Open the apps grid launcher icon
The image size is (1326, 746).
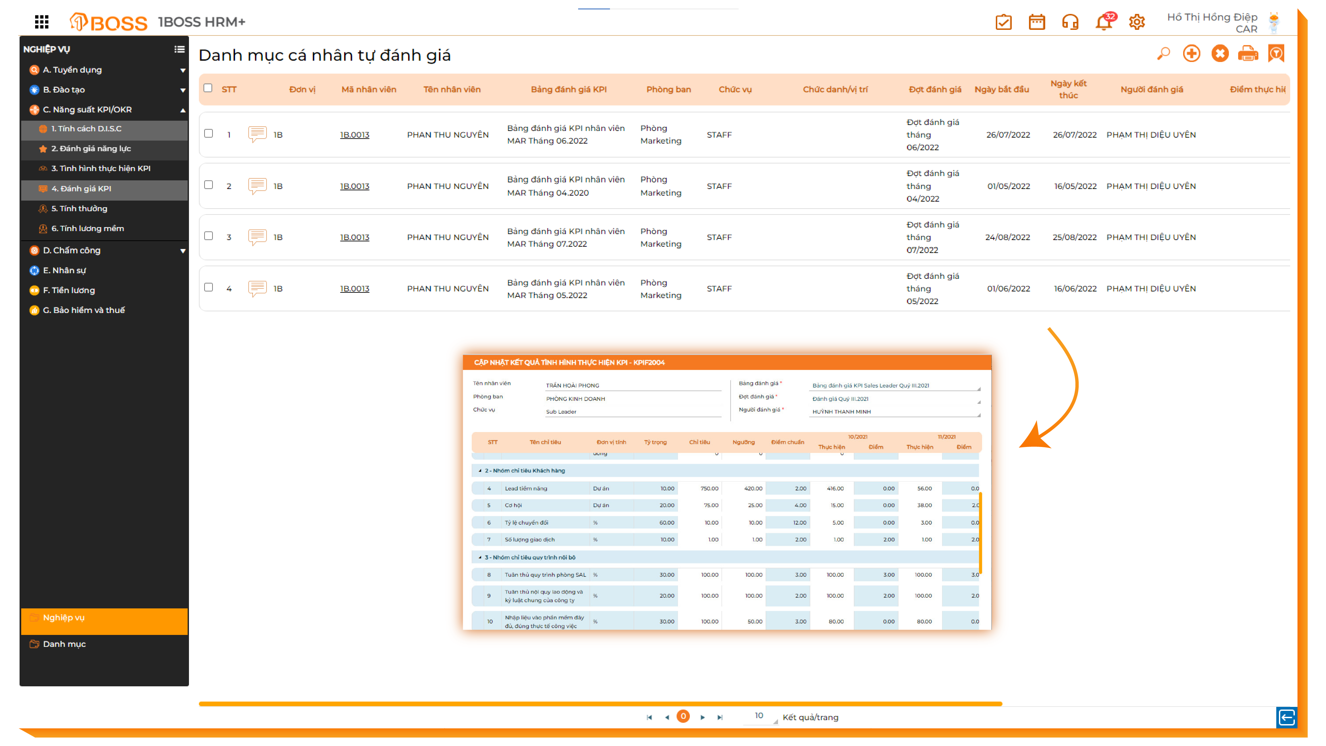[x=42, y=22]
